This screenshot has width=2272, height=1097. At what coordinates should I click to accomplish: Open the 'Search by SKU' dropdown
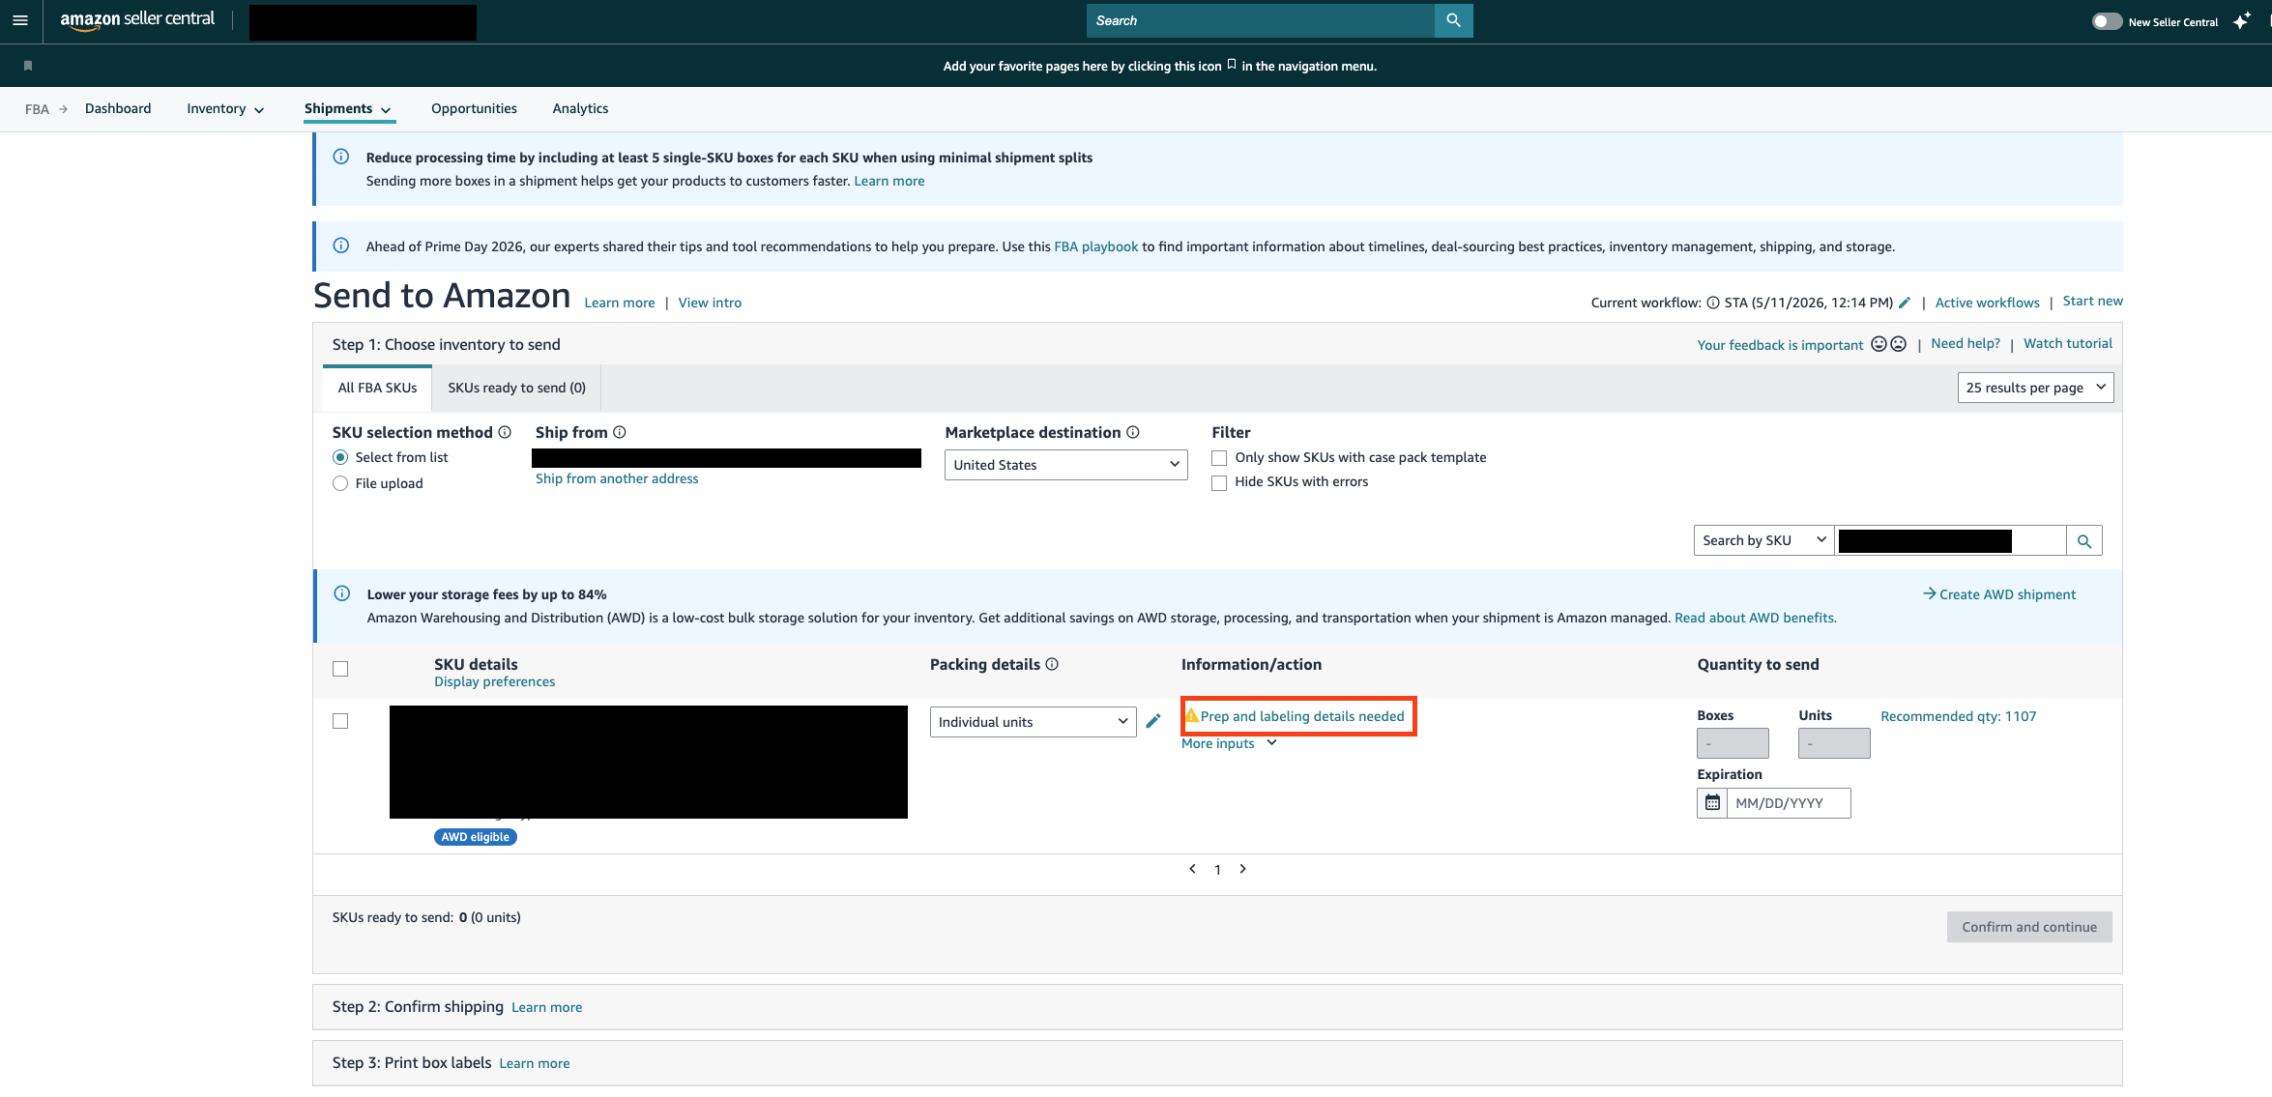point(1763,540)
